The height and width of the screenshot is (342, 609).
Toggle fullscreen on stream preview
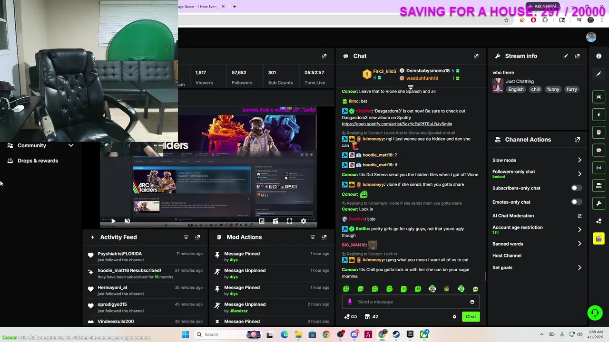pyautogui.click(x=289, y=221)
